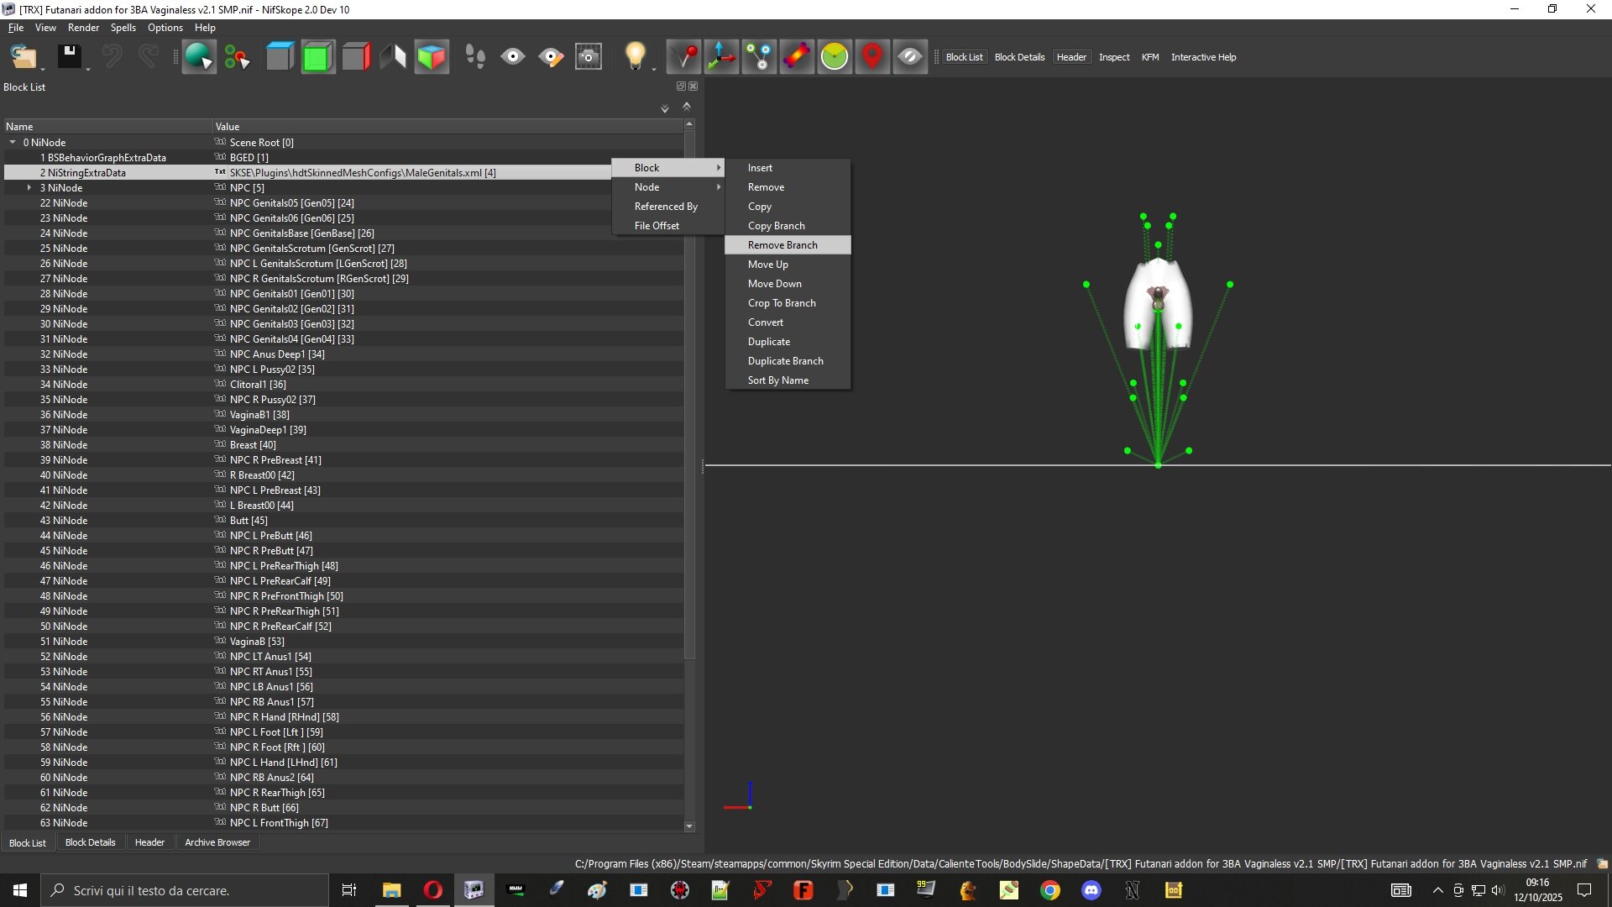The height and width of the screenshot is (907, 1612).
Task: Switch to the Block Details bottom tab
Action: 90,842
